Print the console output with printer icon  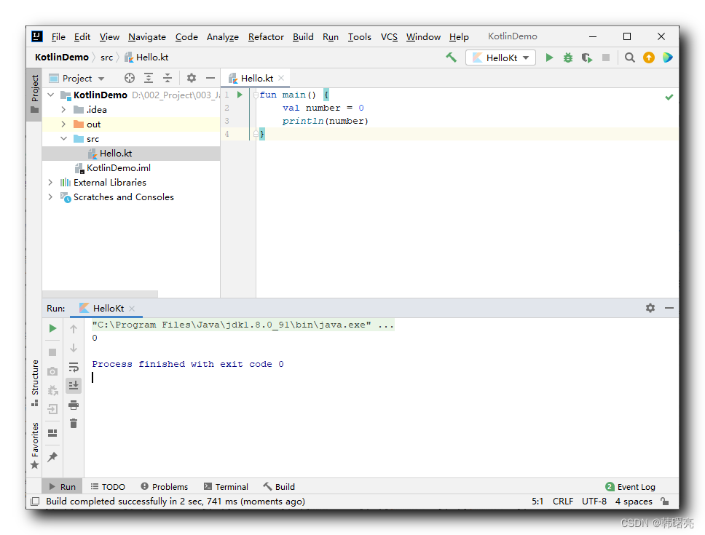[74, 405]
